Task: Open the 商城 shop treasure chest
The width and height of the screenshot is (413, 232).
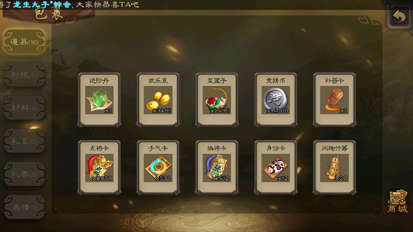Action: tap(398, 201)
